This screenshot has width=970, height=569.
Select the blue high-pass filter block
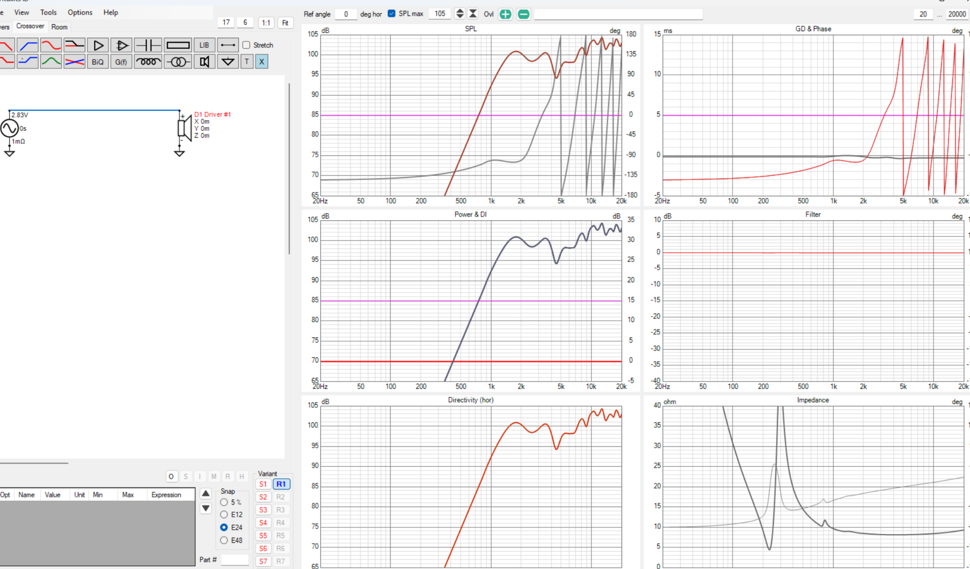(x=27, y=45)
